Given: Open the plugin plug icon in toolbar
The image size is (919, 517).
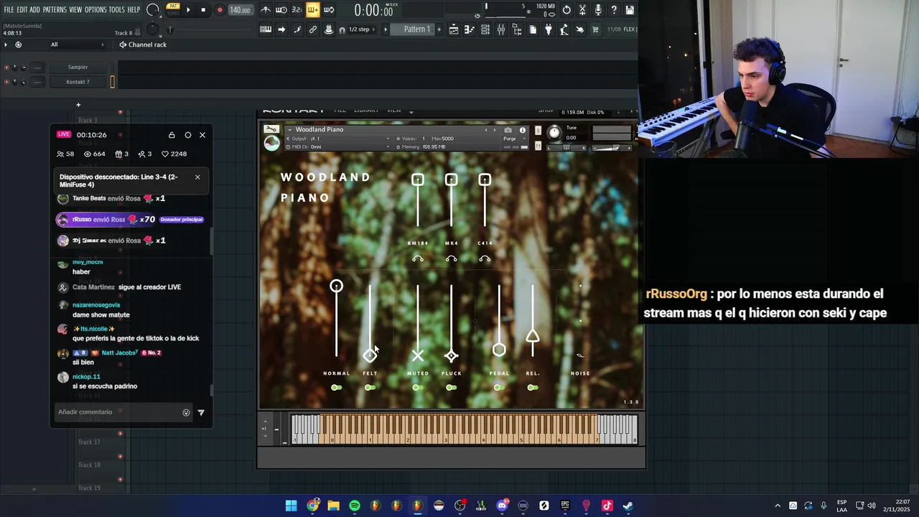Looking at the screenshot, I should tap(549, 29).
